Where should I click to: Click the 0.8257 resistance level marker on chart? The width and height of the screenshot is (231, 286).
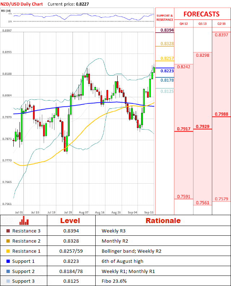(x=167, y=59)
